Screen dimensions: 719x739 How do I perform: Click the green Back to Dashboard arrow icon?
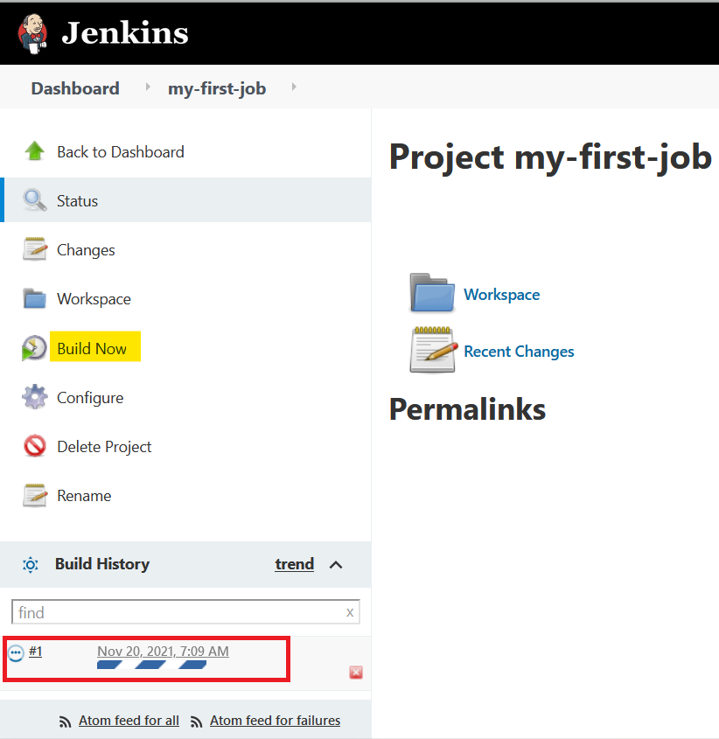(34, 151)
